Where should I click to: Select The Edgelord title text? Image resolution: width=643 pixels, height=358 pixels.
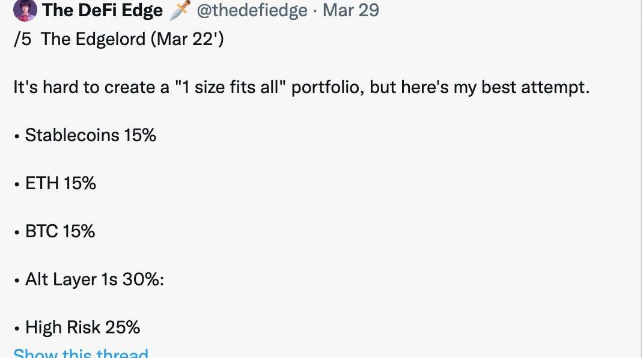[93, 40]
